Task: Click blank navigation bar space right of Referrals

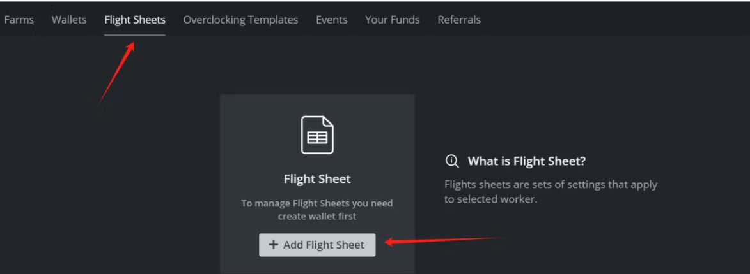Action: tap(607, 20)
